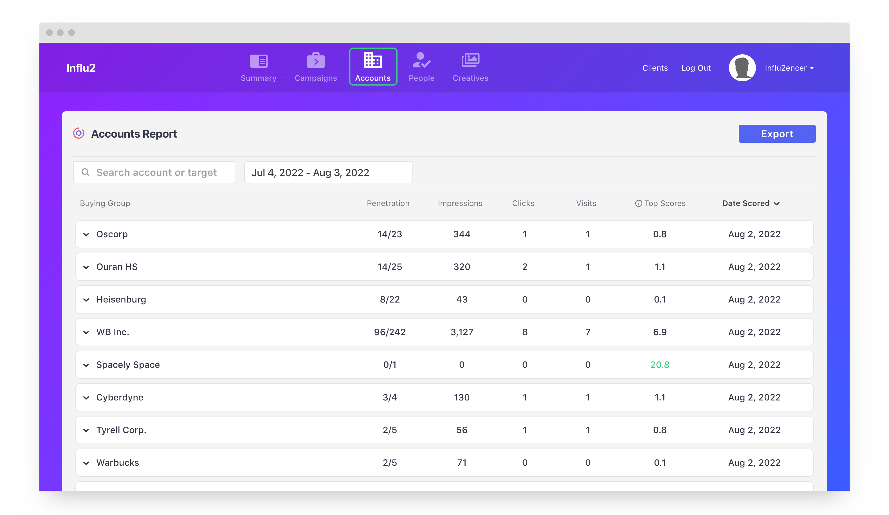Expand the WB Inc. row
889x515 pixels.
(x=86, y=332)
